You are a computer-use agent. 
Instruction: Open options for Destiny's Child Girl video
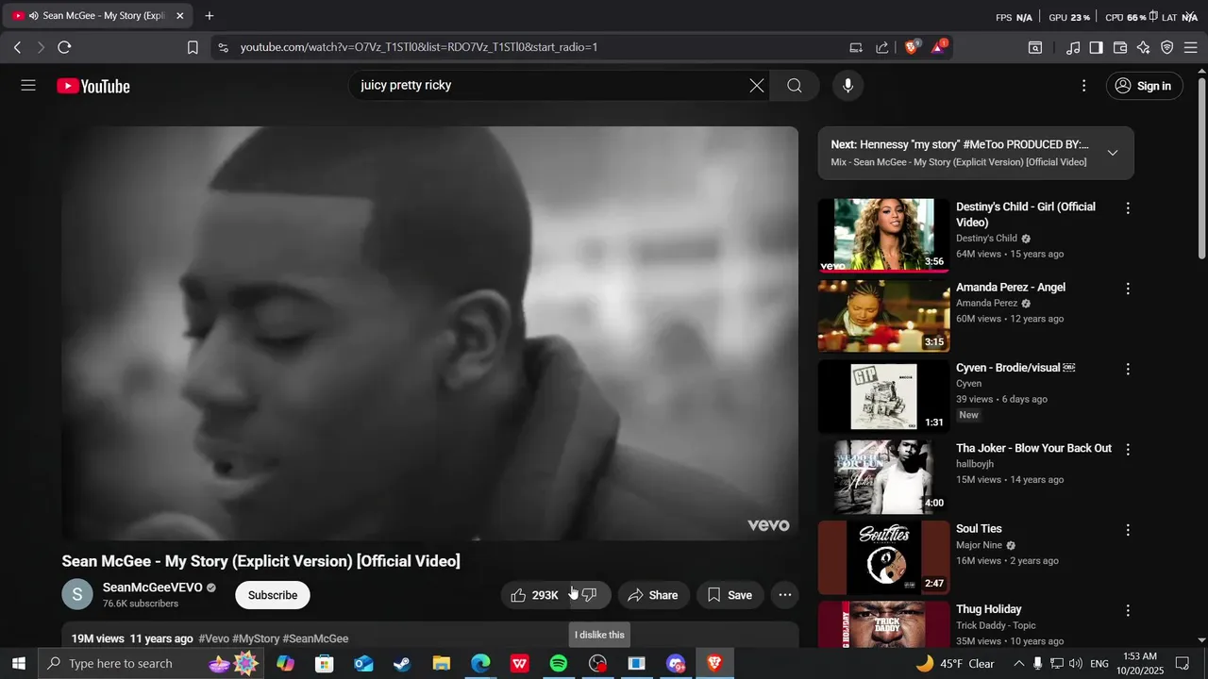[1127, 208]
